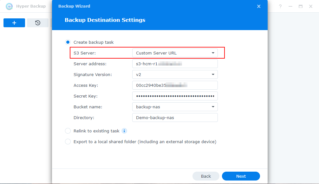Click the info icon beside Relink to existing task
319x184 pixels.
point(124,131)
